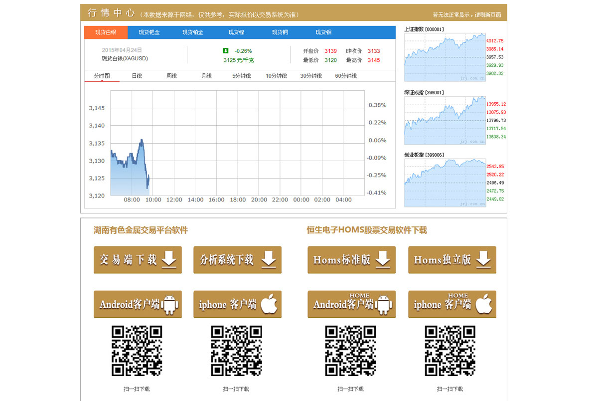598x401 pixels.
Task: Switch to the 现货钯金 tab
Action: (149, 32)
